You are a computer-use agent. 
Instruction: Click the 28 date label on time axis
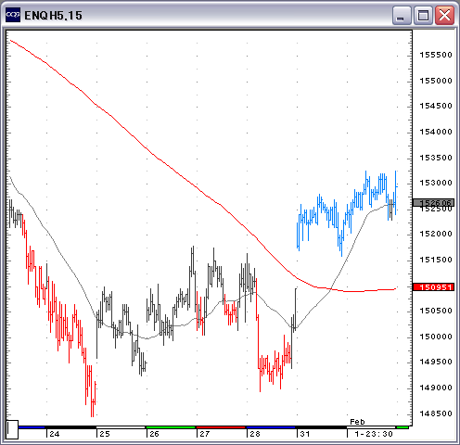[255, 434]
